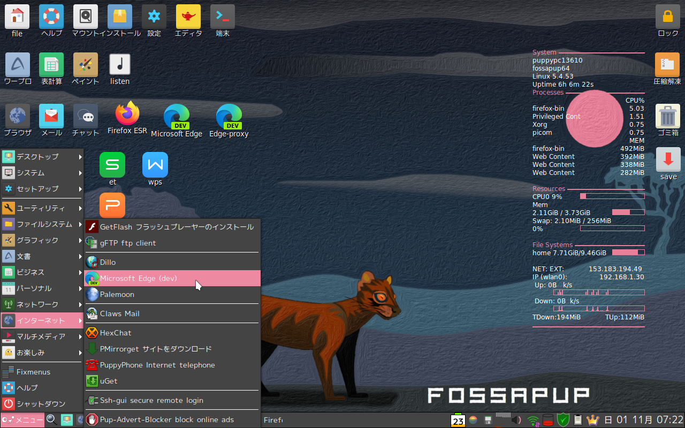685x428 pixels.
Task: Launch the 表計算 spreadsheet app
Action: click(51, 63)
